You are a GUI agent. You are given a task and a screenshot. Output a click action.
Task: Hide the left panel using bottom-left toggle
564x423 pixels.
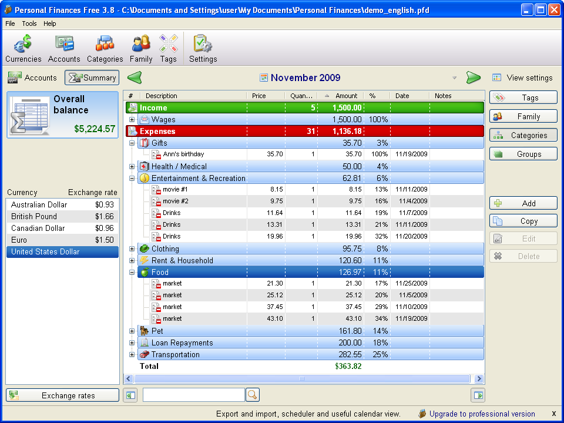130,395
